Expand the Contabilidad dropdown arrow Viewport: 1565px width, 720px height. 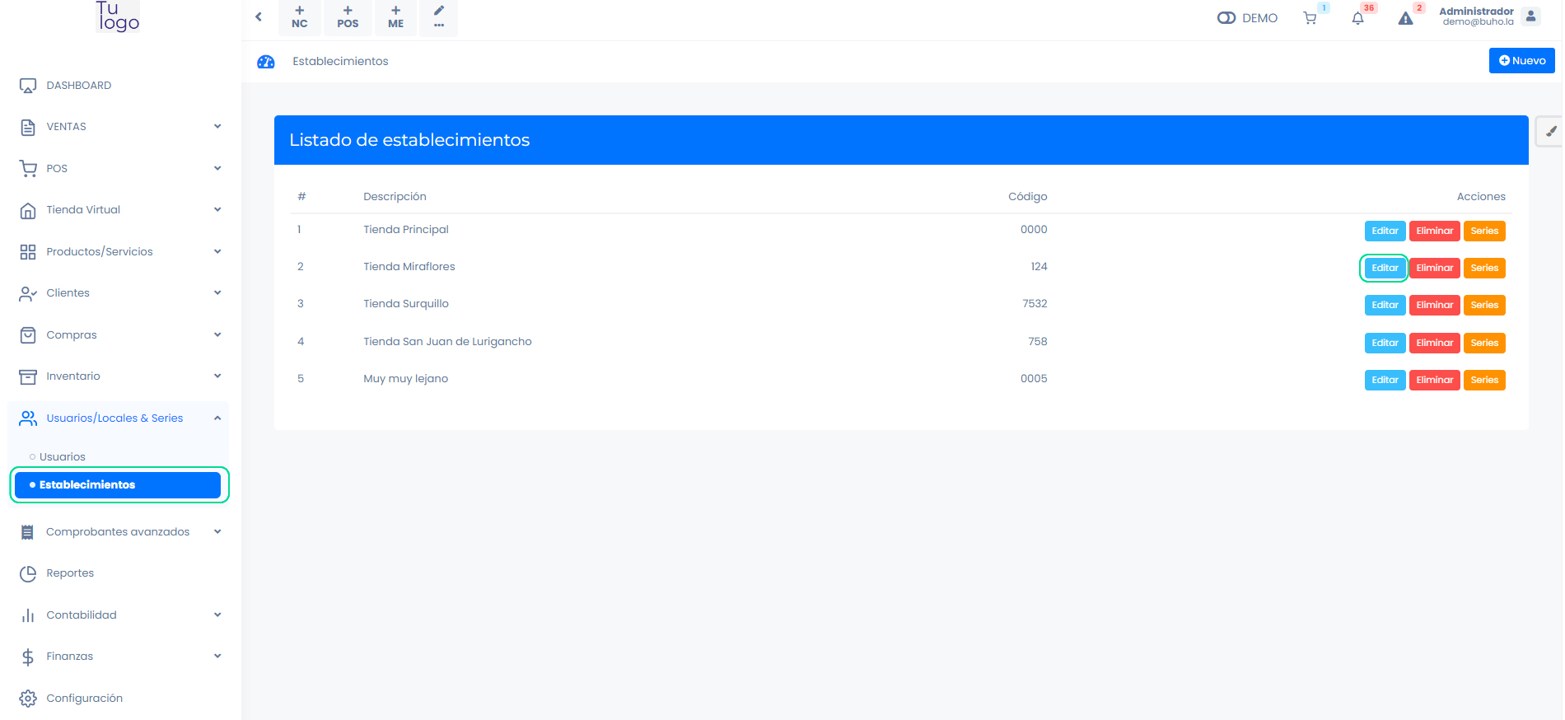tap(217, 615)
